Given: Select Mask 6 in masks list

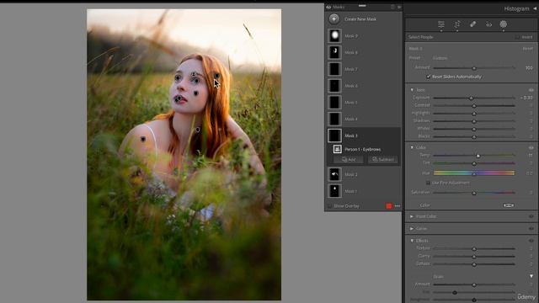Looking at the screenshot, I should [x=363, y=86].
